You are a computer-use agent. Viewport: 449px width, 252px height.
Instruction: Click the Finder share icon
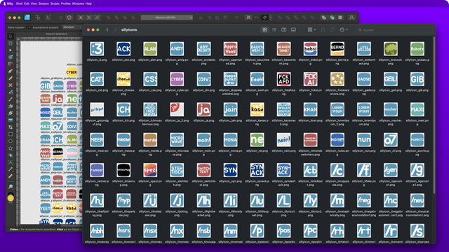323,29
